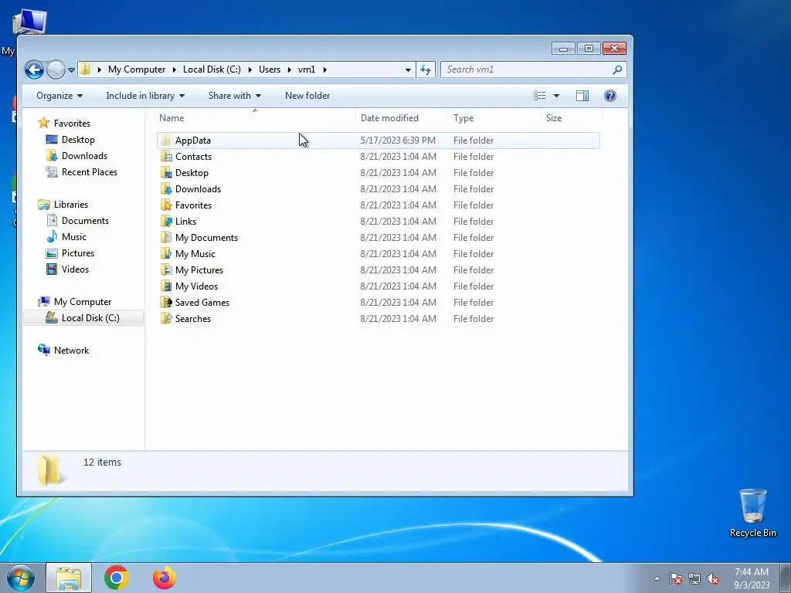Open the Recycle Bin desktop icon
This screenshot has height=593, width=791.
click(x=752, y=513)
